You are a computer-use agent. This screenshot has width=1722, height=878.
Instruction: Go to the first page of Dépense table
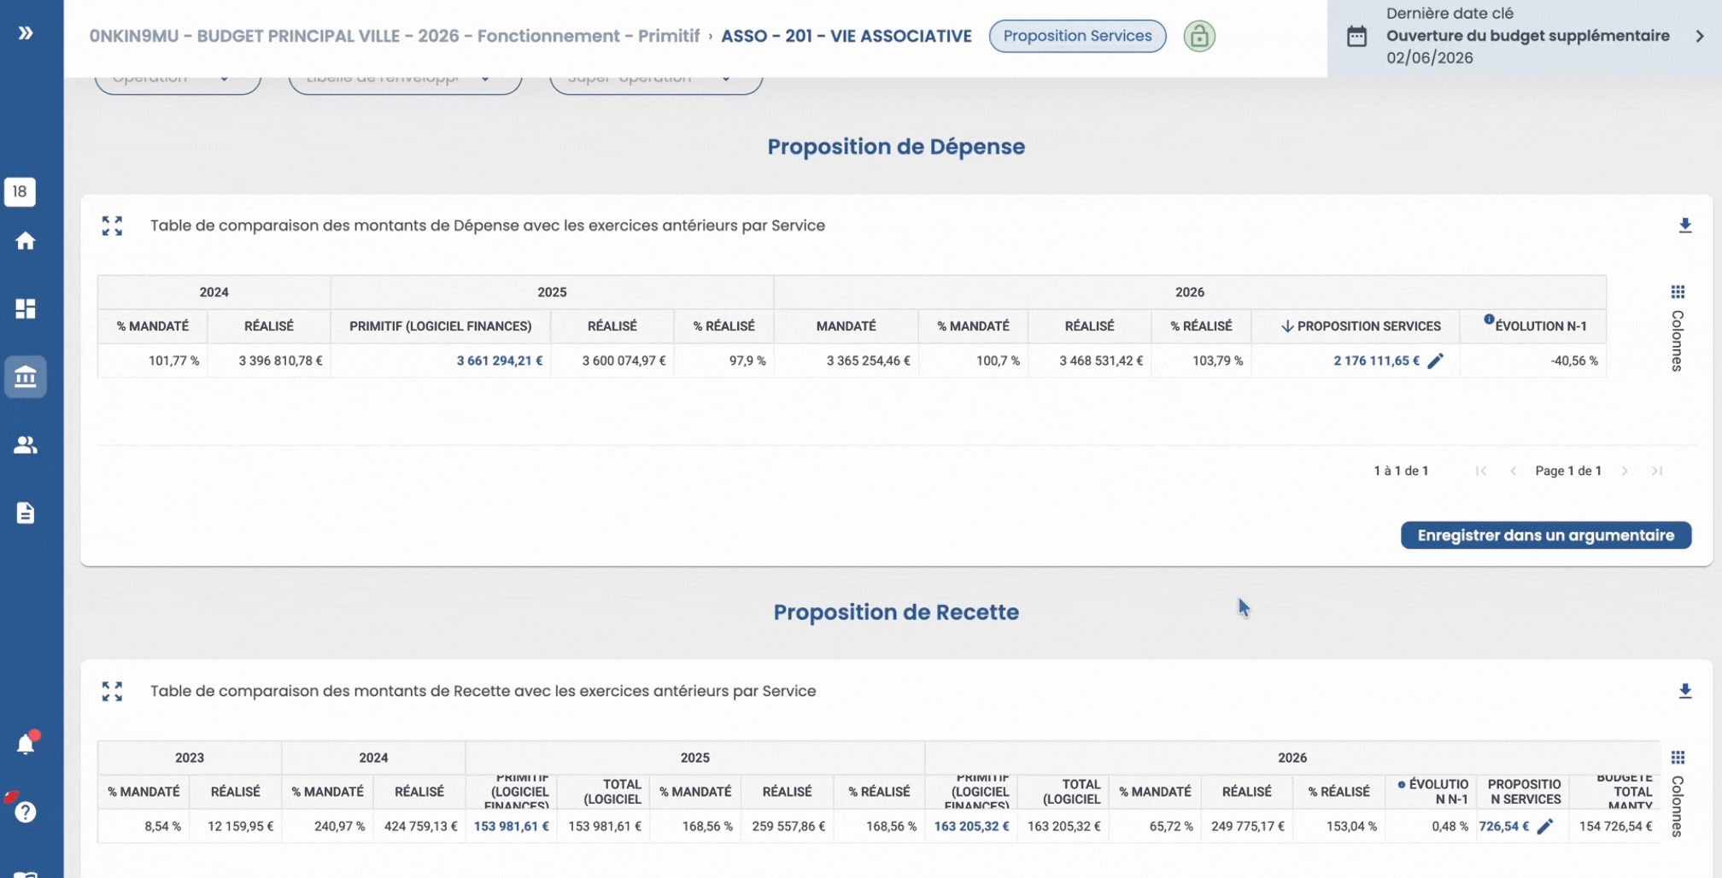1480,471
